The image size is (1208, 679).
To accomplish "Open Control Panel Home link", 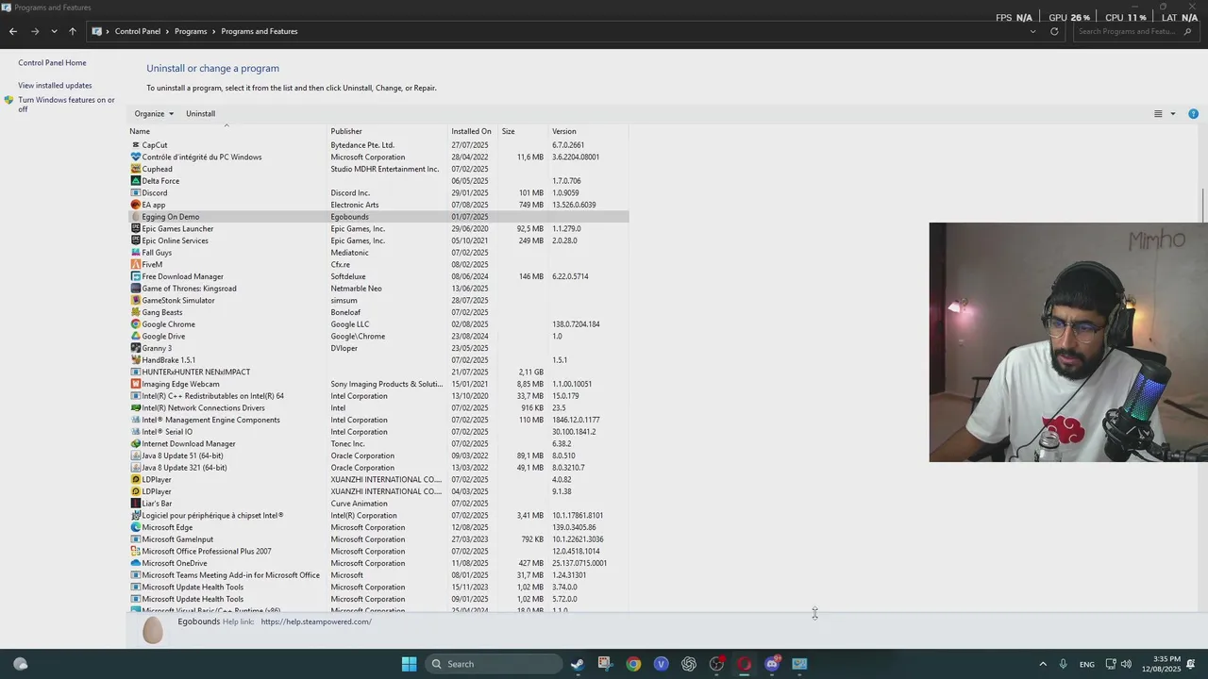I will click(52, 63).
